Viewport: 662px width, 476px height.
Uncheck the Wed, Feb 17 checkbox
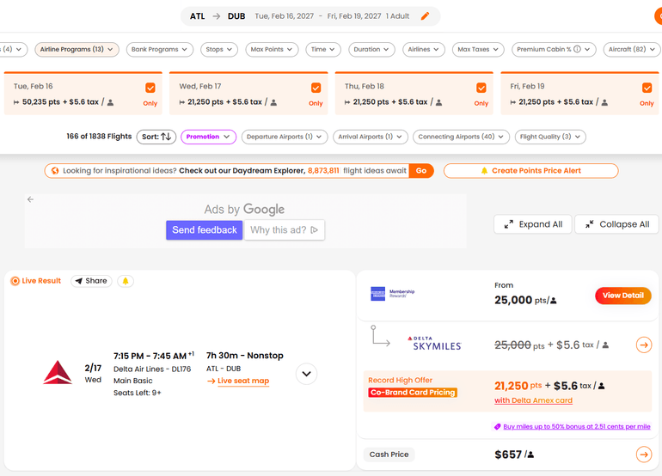click(316, 88)
